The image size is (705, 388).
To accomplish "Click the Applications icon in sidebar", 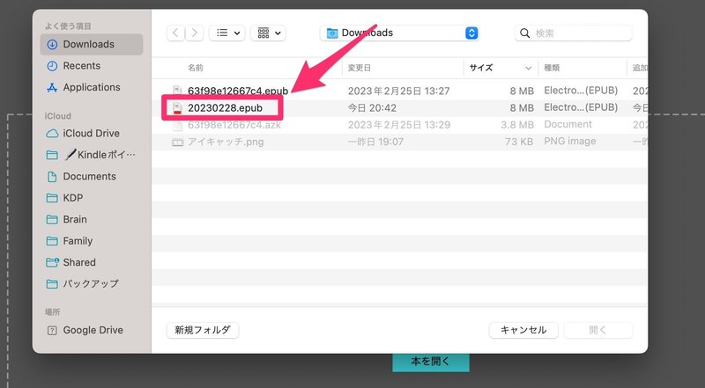I will pos(52,88).
